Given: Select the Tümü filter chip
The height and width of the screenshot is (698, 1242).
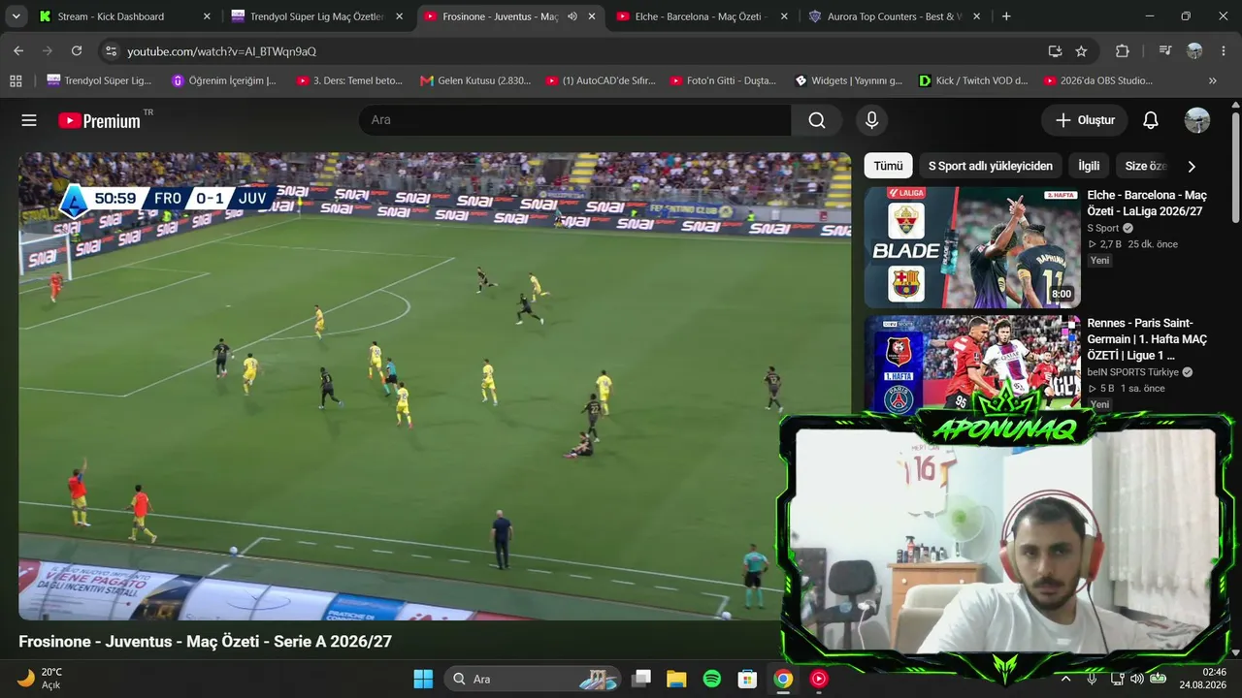Looking at the screenshot, I should pyautogui.click(x=888, y=166).
